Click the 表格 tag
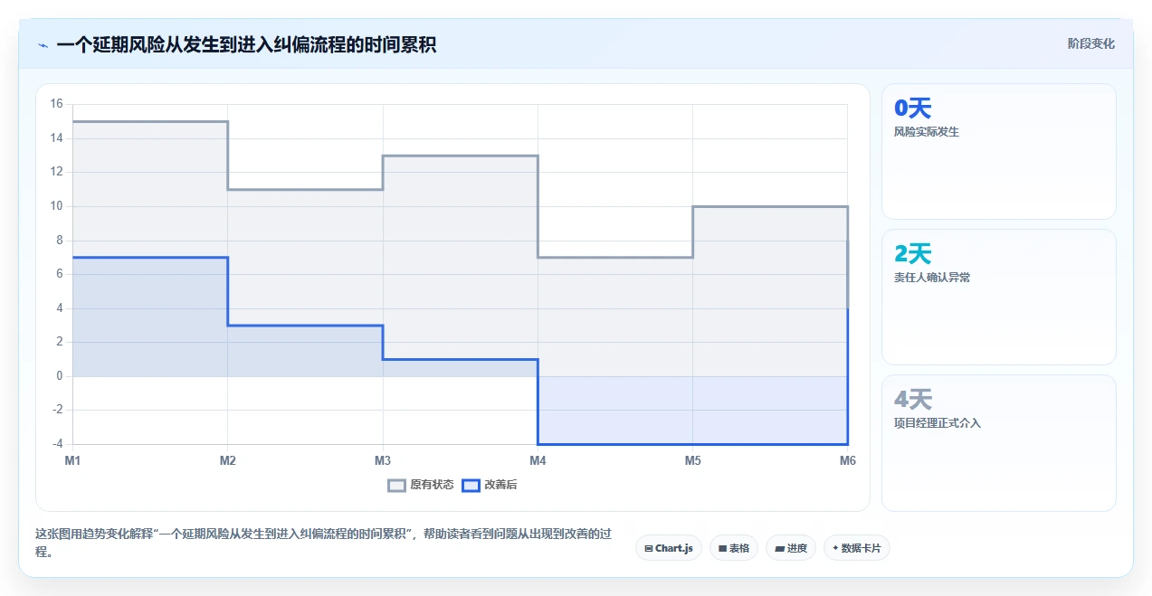 tap(734, 548)
